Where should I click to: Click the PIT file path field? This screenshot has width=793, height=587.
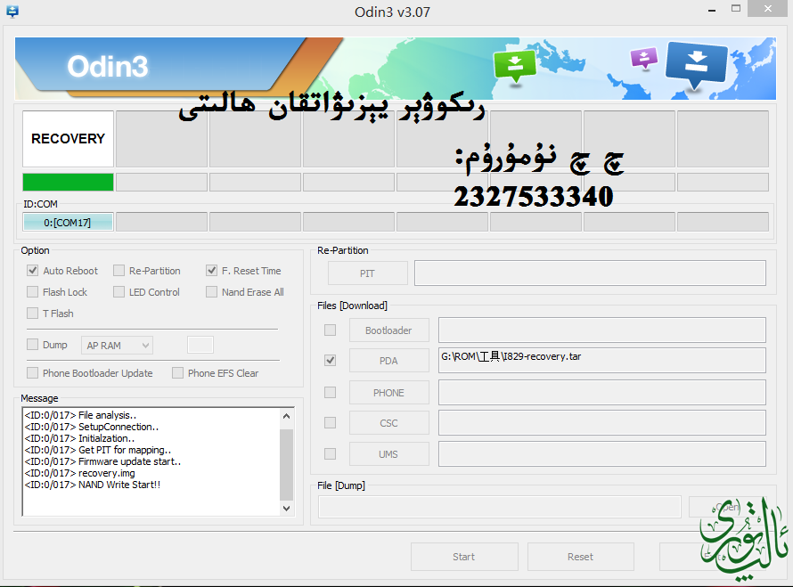(x=590, y=273)
